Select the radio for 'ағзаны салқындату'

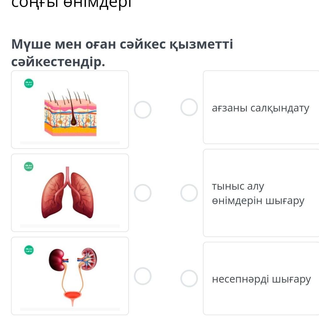[189, 107]
